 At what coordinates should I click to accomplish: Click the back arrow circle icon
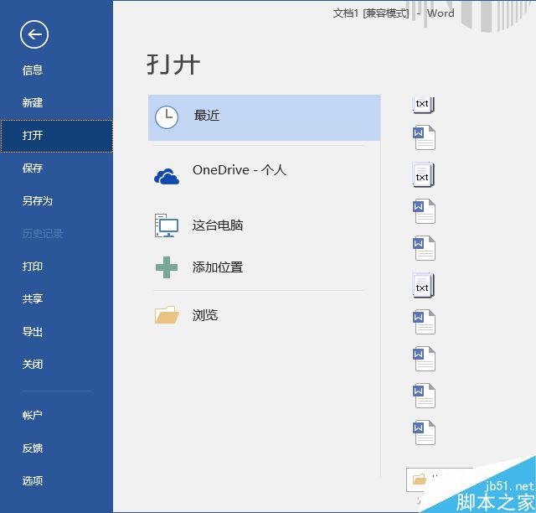[x=34, y=34]
